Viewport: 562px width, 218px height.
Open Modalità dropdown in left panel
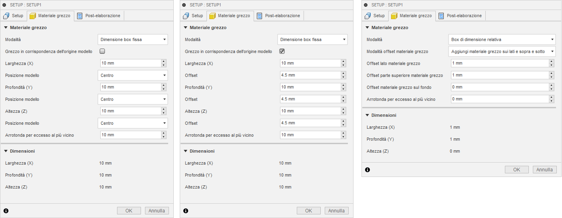(x=133, y=39)
